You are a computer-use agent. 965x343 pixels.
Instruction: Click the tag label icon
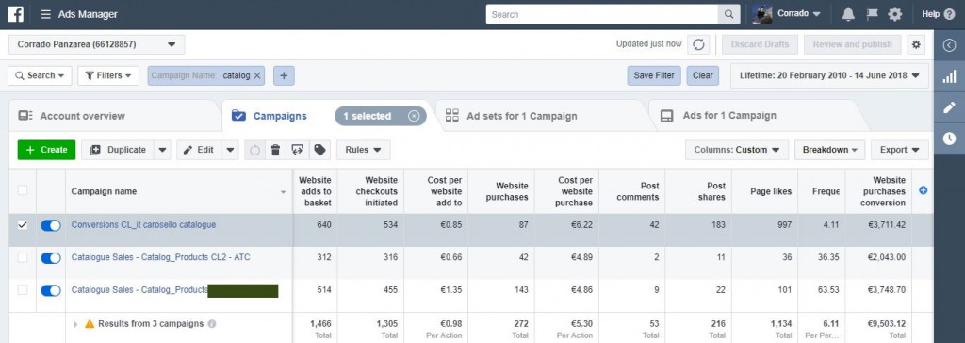coord(319,150)
